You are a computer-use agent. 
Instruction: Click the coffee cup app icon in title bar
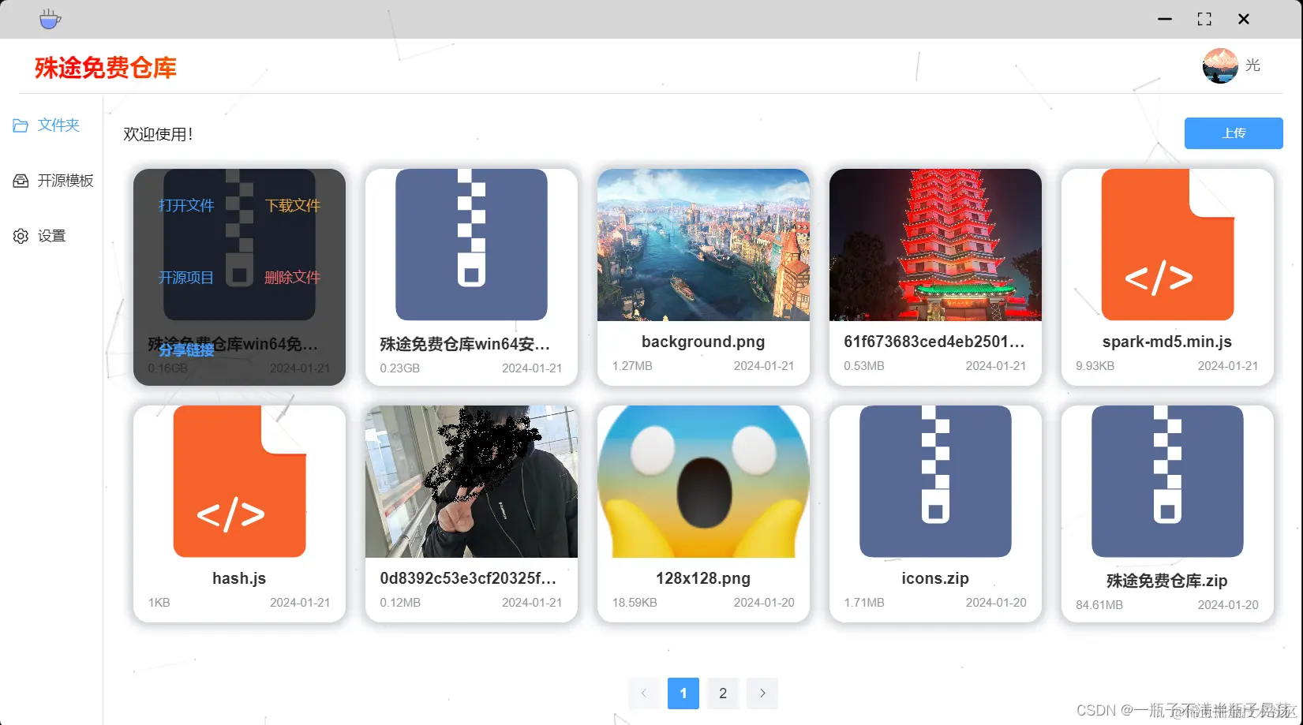pyautogui.click(x=51, y=19)
